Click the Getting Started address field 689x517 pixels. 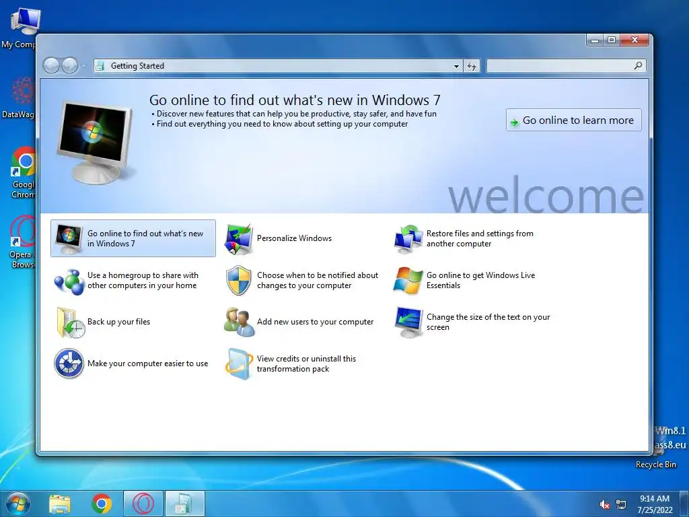278,66
